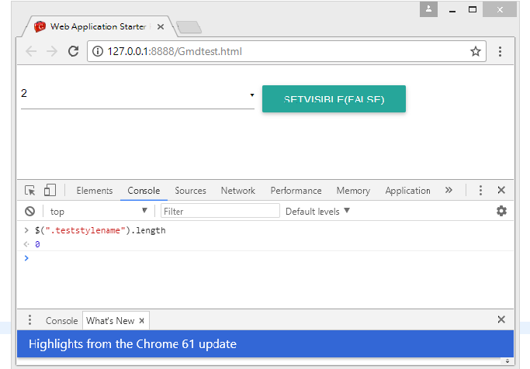
Task: Go forward using the browser forward arrow
Action: point(52,51)
